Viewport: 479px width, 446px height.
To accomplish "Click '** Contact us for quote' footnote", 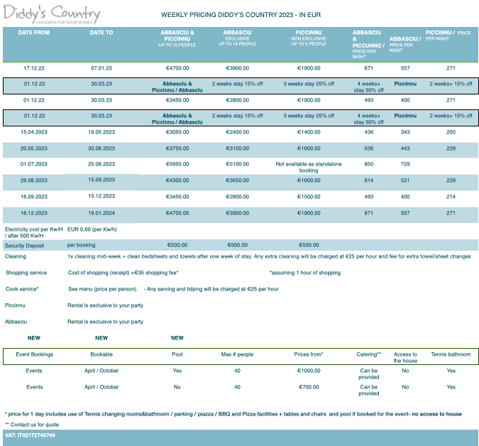I will tap(32, 425).
